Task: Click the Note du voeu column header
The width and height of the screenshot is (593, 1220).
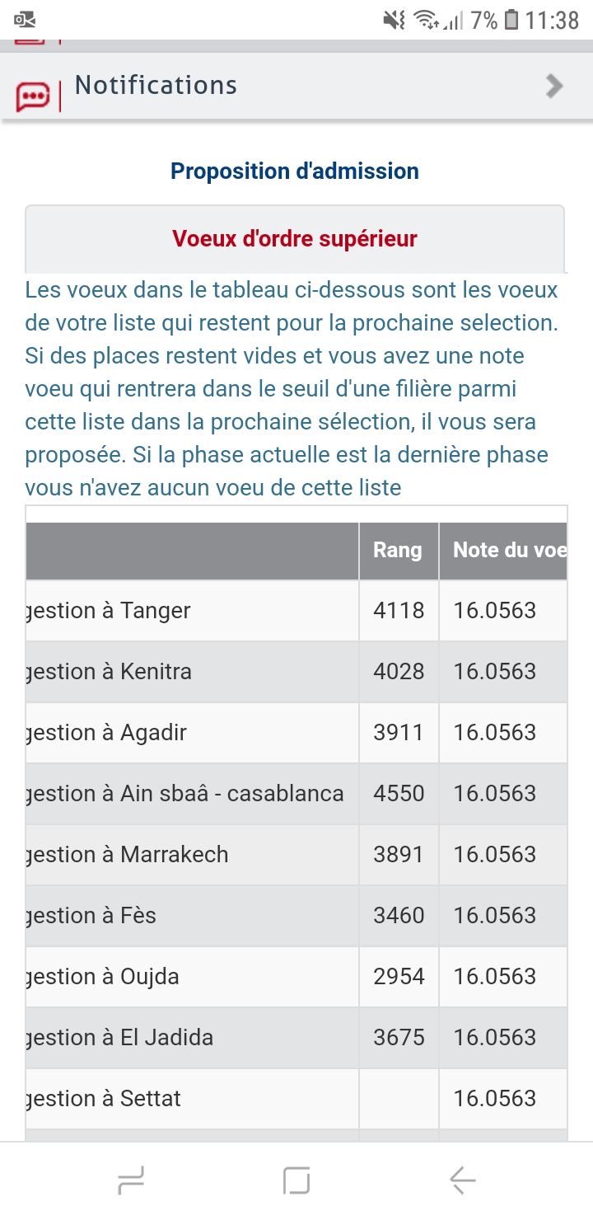Action: 504,551
